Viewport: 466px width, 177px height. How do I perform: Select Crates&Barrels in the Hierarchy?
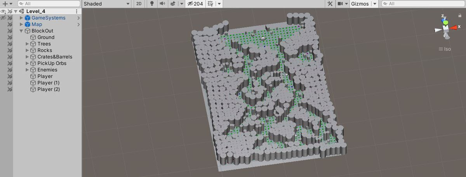[55, 57]
